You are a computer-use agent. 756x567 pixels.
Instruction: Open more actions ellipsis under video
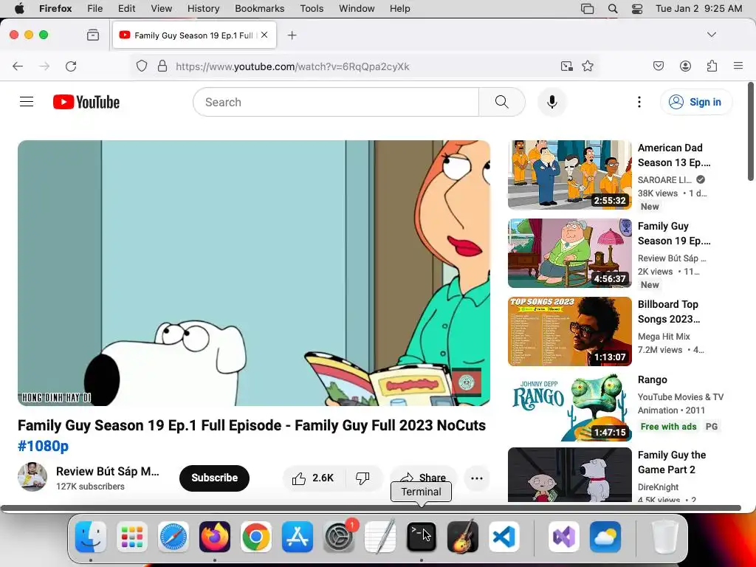click(x=476, y=478)
